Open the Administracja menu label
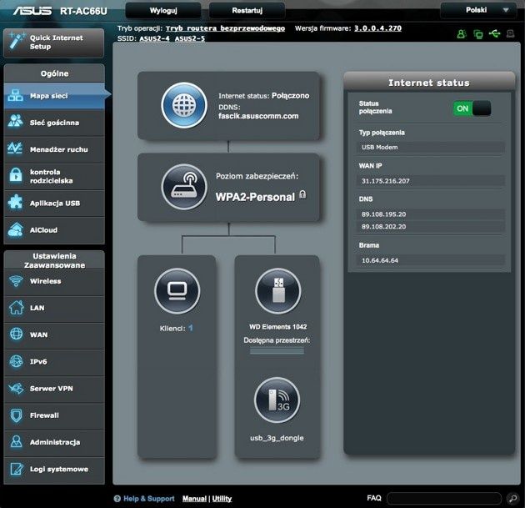Screen dimensions: 525x508 (x=55, y=442)
